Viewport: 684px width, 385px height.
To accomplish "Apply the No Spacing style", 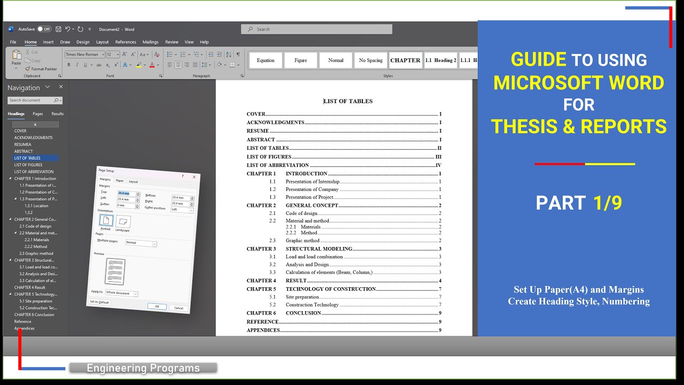I will [370, 60].
